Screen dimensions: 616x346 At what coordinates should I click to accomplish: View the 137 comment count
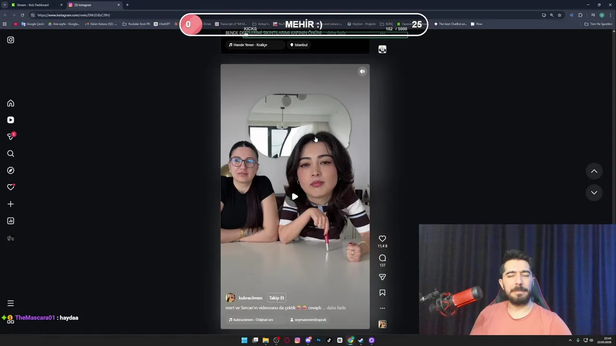point(382,265)
